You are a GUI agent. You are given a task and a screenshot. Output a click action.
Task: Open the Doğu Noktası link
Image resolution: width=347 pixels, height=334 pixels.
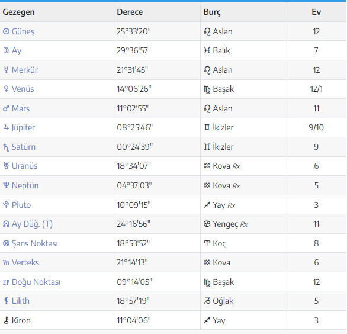(36, 282)
